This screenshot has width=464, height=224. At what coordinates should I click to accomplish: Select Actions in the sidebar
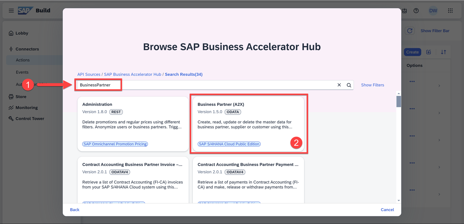click(23, 60)
